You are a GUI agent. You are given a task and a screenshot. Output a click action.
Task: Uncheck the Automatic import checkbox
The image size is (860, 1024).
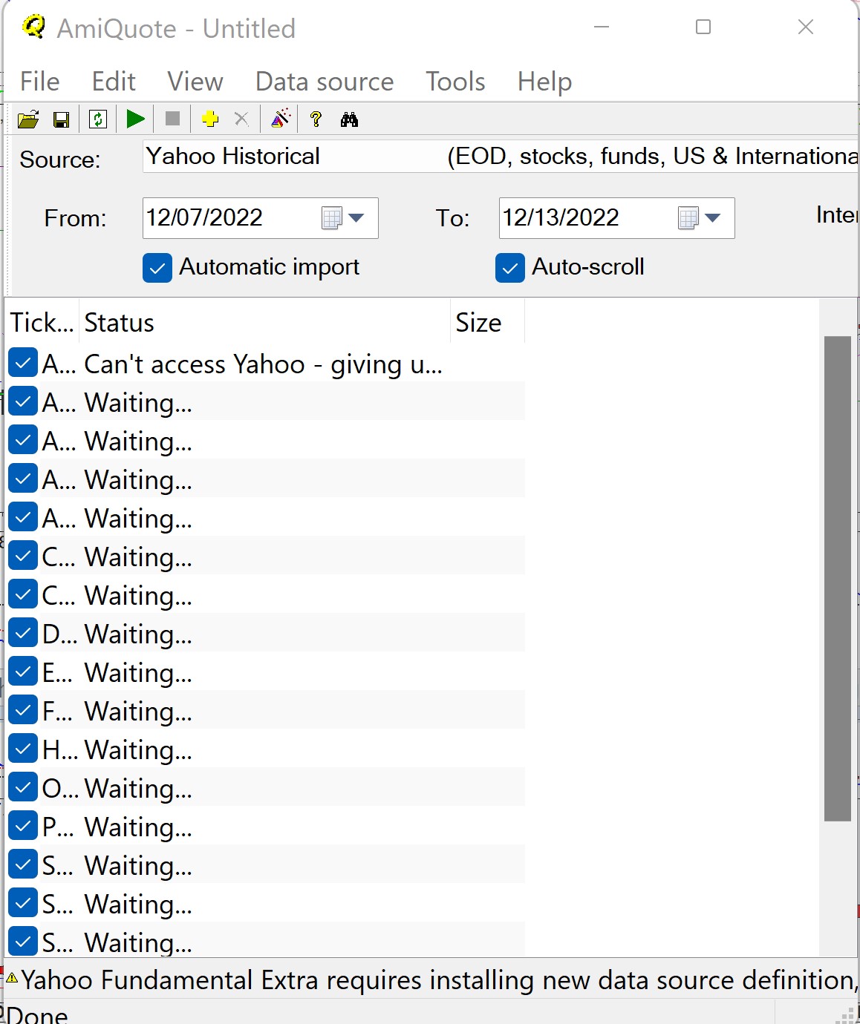(x=157, y=268)
